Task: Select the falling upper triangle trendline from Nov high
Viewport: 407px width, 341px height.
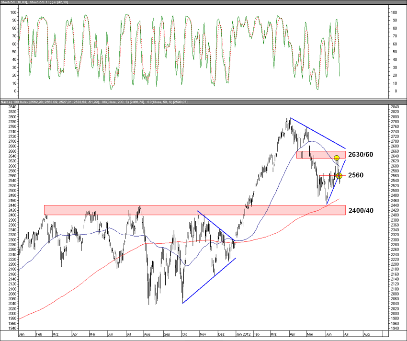Action: click(216, 226)
